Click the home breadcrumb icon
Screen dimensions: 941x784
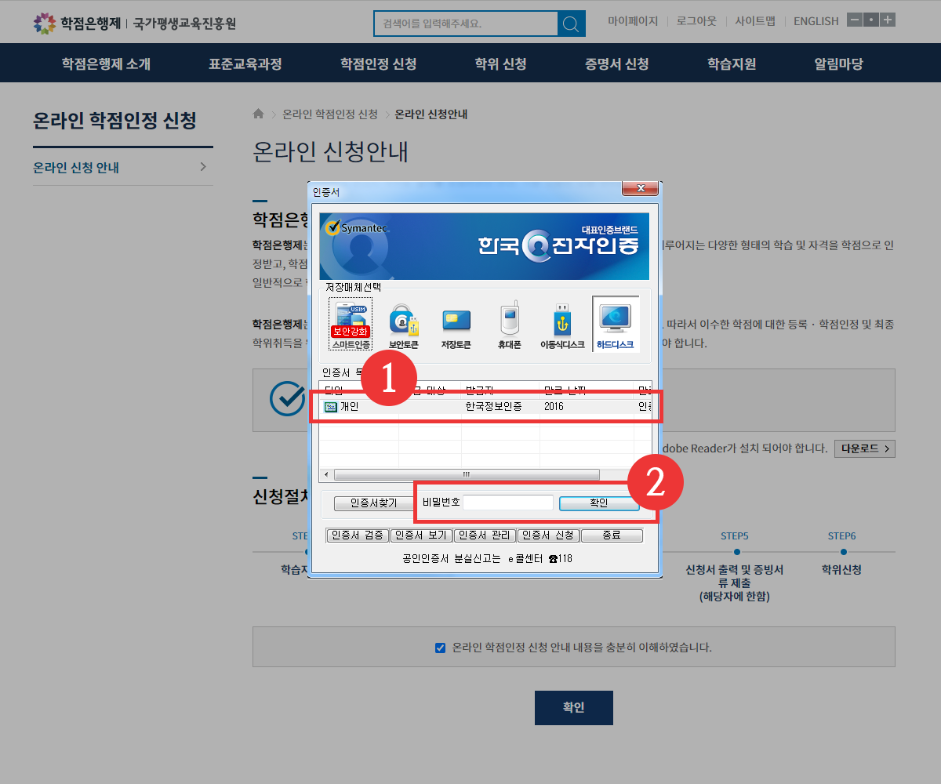pyautogui.click(x=259, y=114)
